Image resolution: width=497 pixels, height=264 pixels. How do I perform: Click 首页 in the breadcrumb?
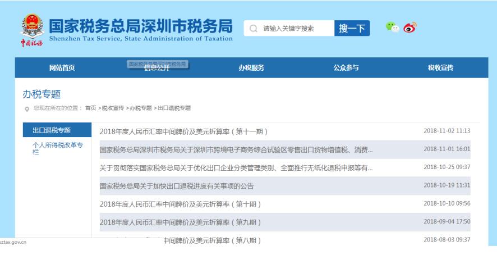click(90, 107)
